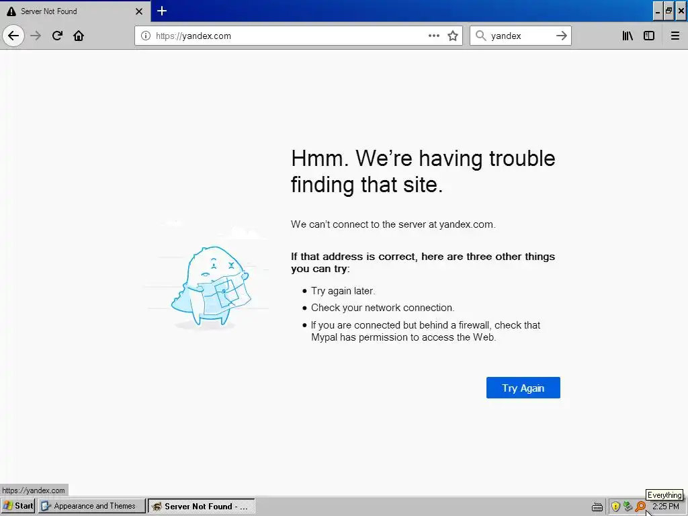This screenshot has height=516, width=688.
Task: Click the forward navigation arrow
Action: coord(36,36)
